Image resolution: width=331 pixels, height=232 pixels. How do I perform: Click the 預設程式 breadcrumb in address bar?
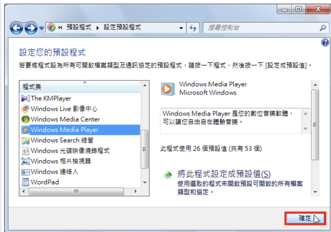tap(79, 27)
